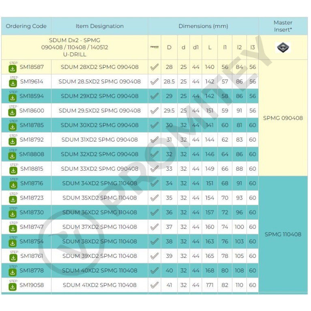Click item SDUM 28XD2 SPMG 090408
Image resolution: width=311 pixels, height=311 pixels.
point(100,67)
